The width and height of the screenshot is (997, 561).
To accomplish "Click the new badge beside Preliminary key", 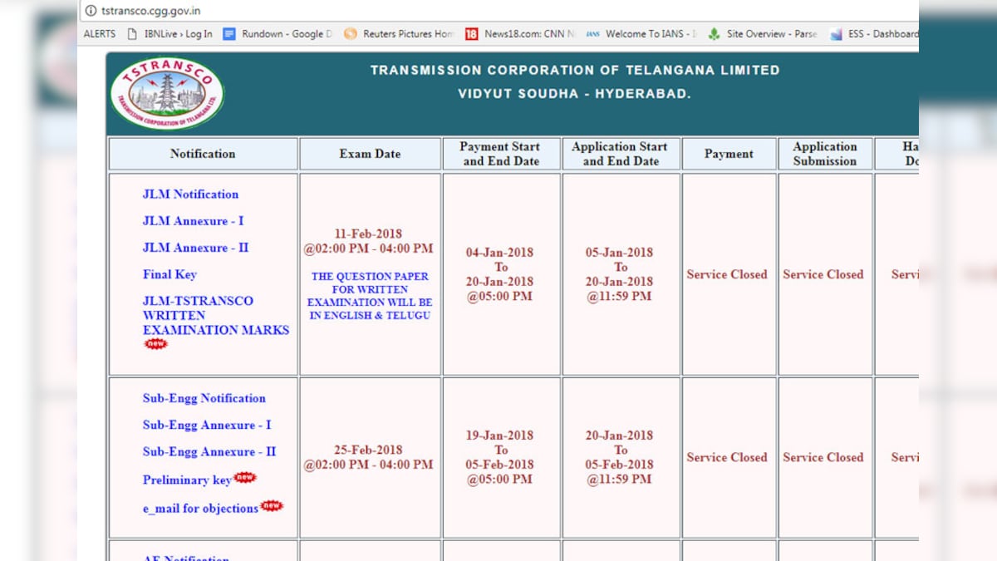I will (246, 476).
